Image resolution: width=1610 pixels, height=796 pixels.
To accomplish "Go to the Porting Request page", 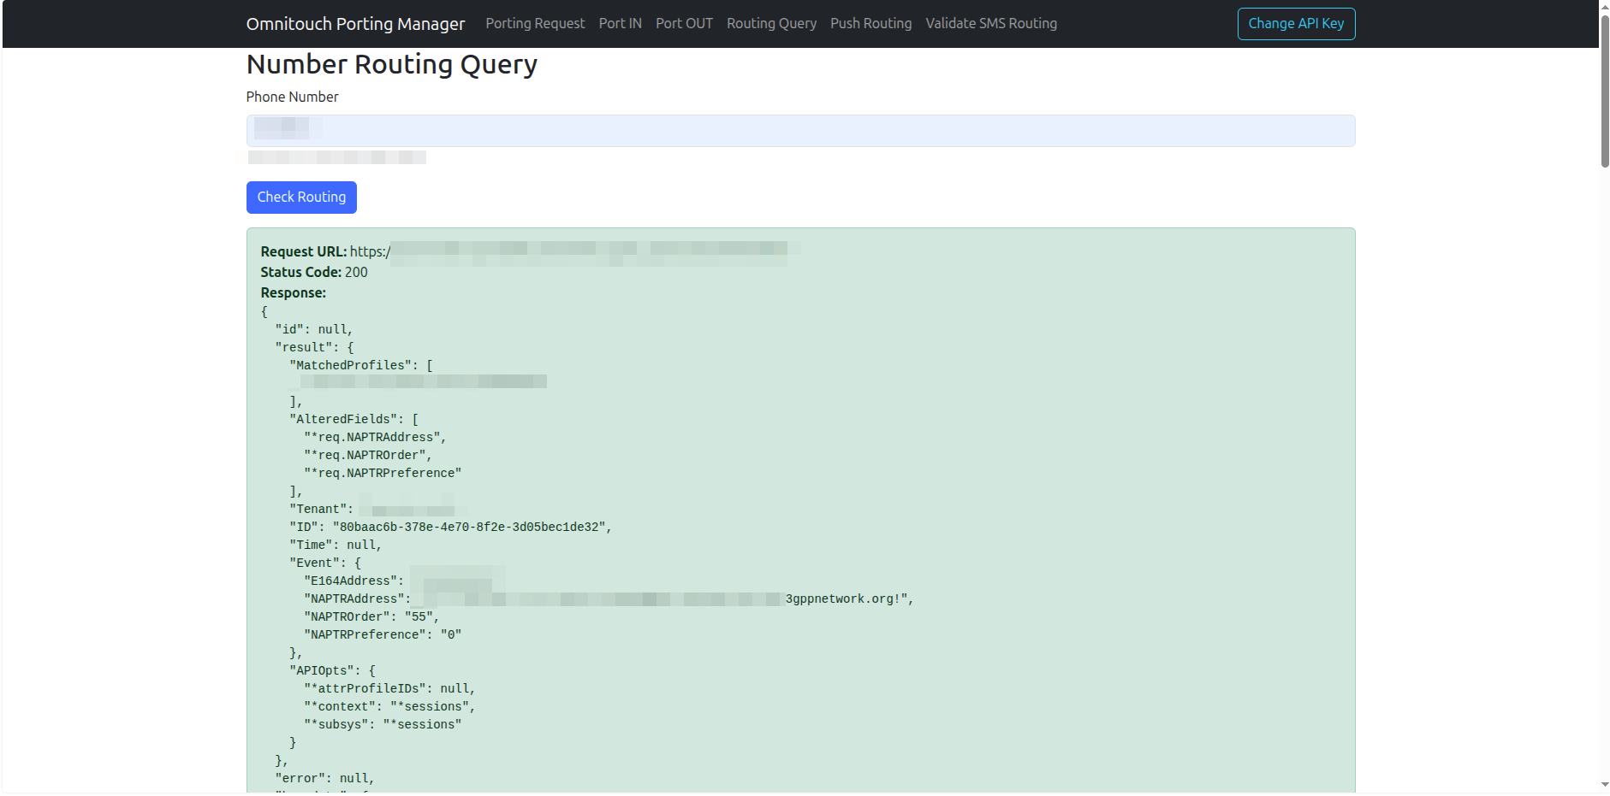I will click(535, 24).
